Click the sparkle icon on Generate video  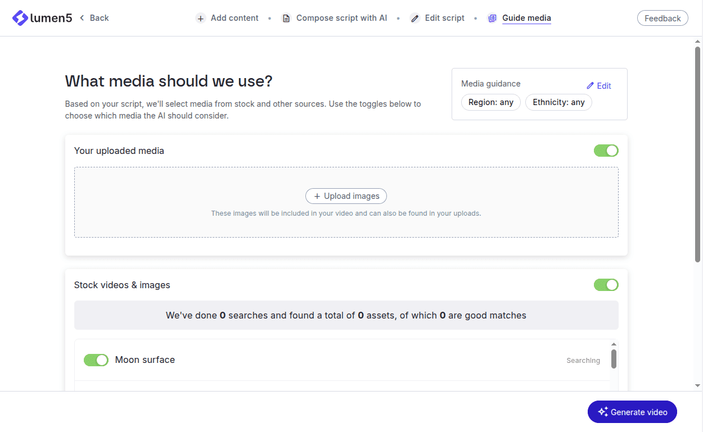point(603,412)
